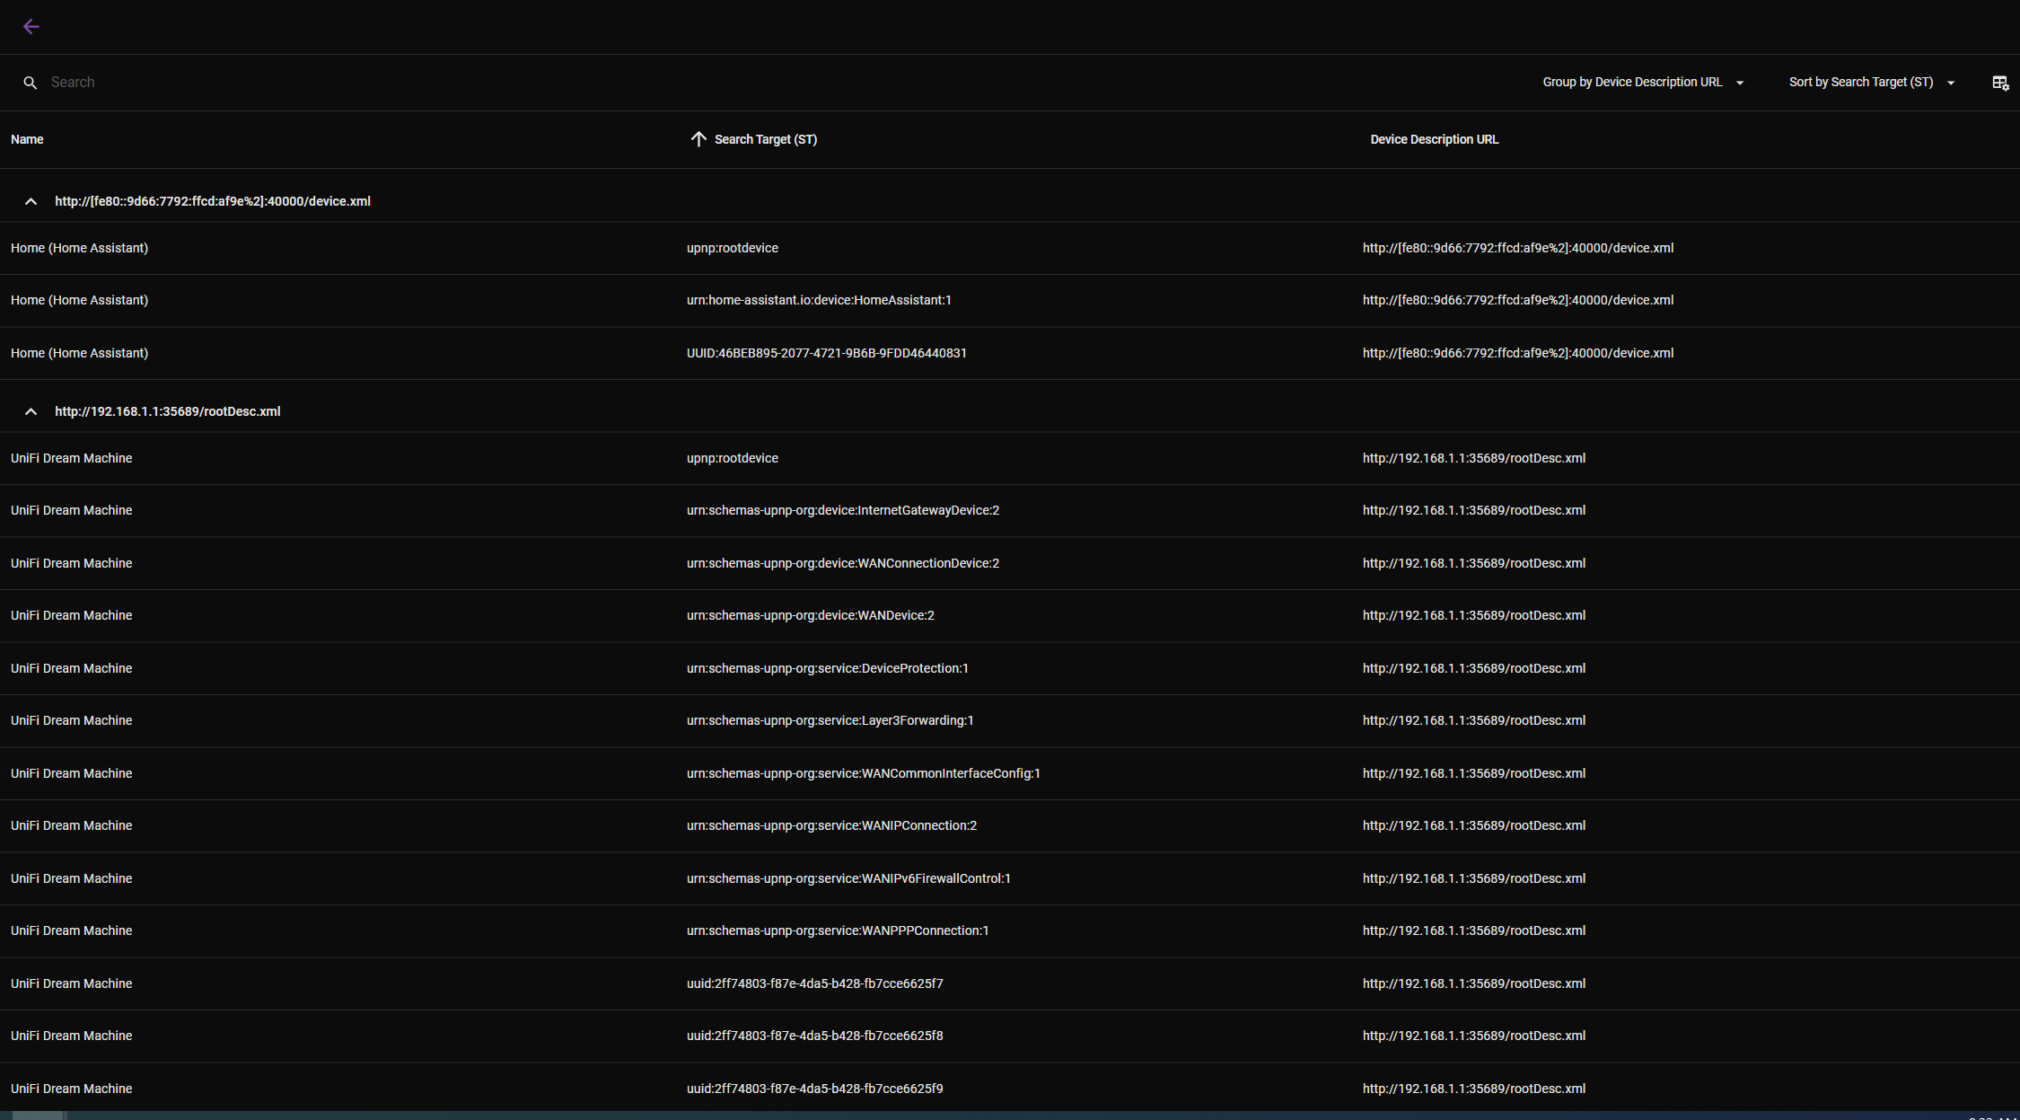Click UniFi Dream Machine name in WANDevice:2 row
Screen dimensions: 2020x1120
tap(72, 615)
